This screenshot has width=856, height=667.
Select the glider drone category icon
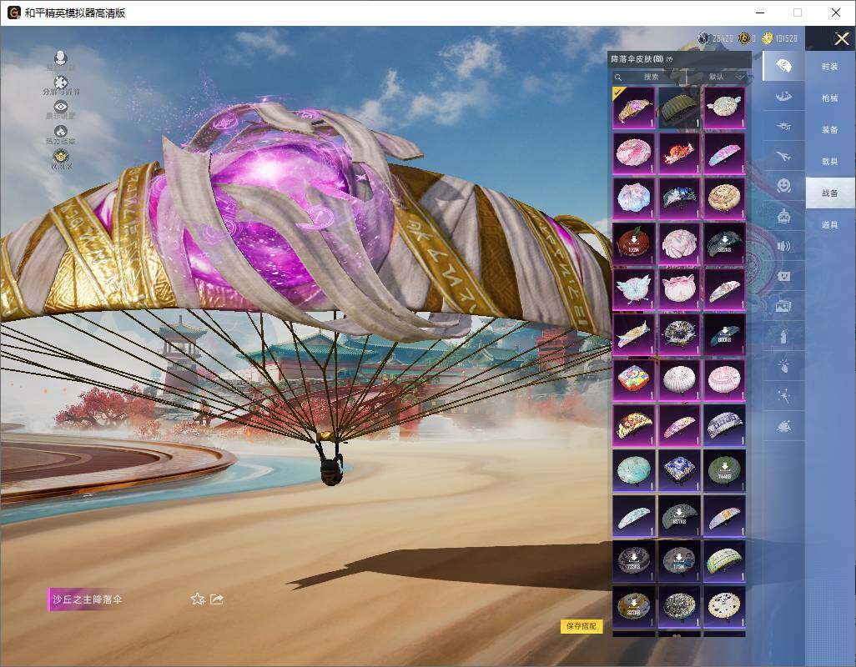[x=783, y=127]
